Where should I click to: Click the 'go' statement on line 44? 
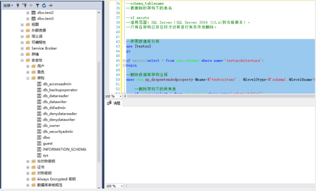pyautogui.click(x=128, y=51)
